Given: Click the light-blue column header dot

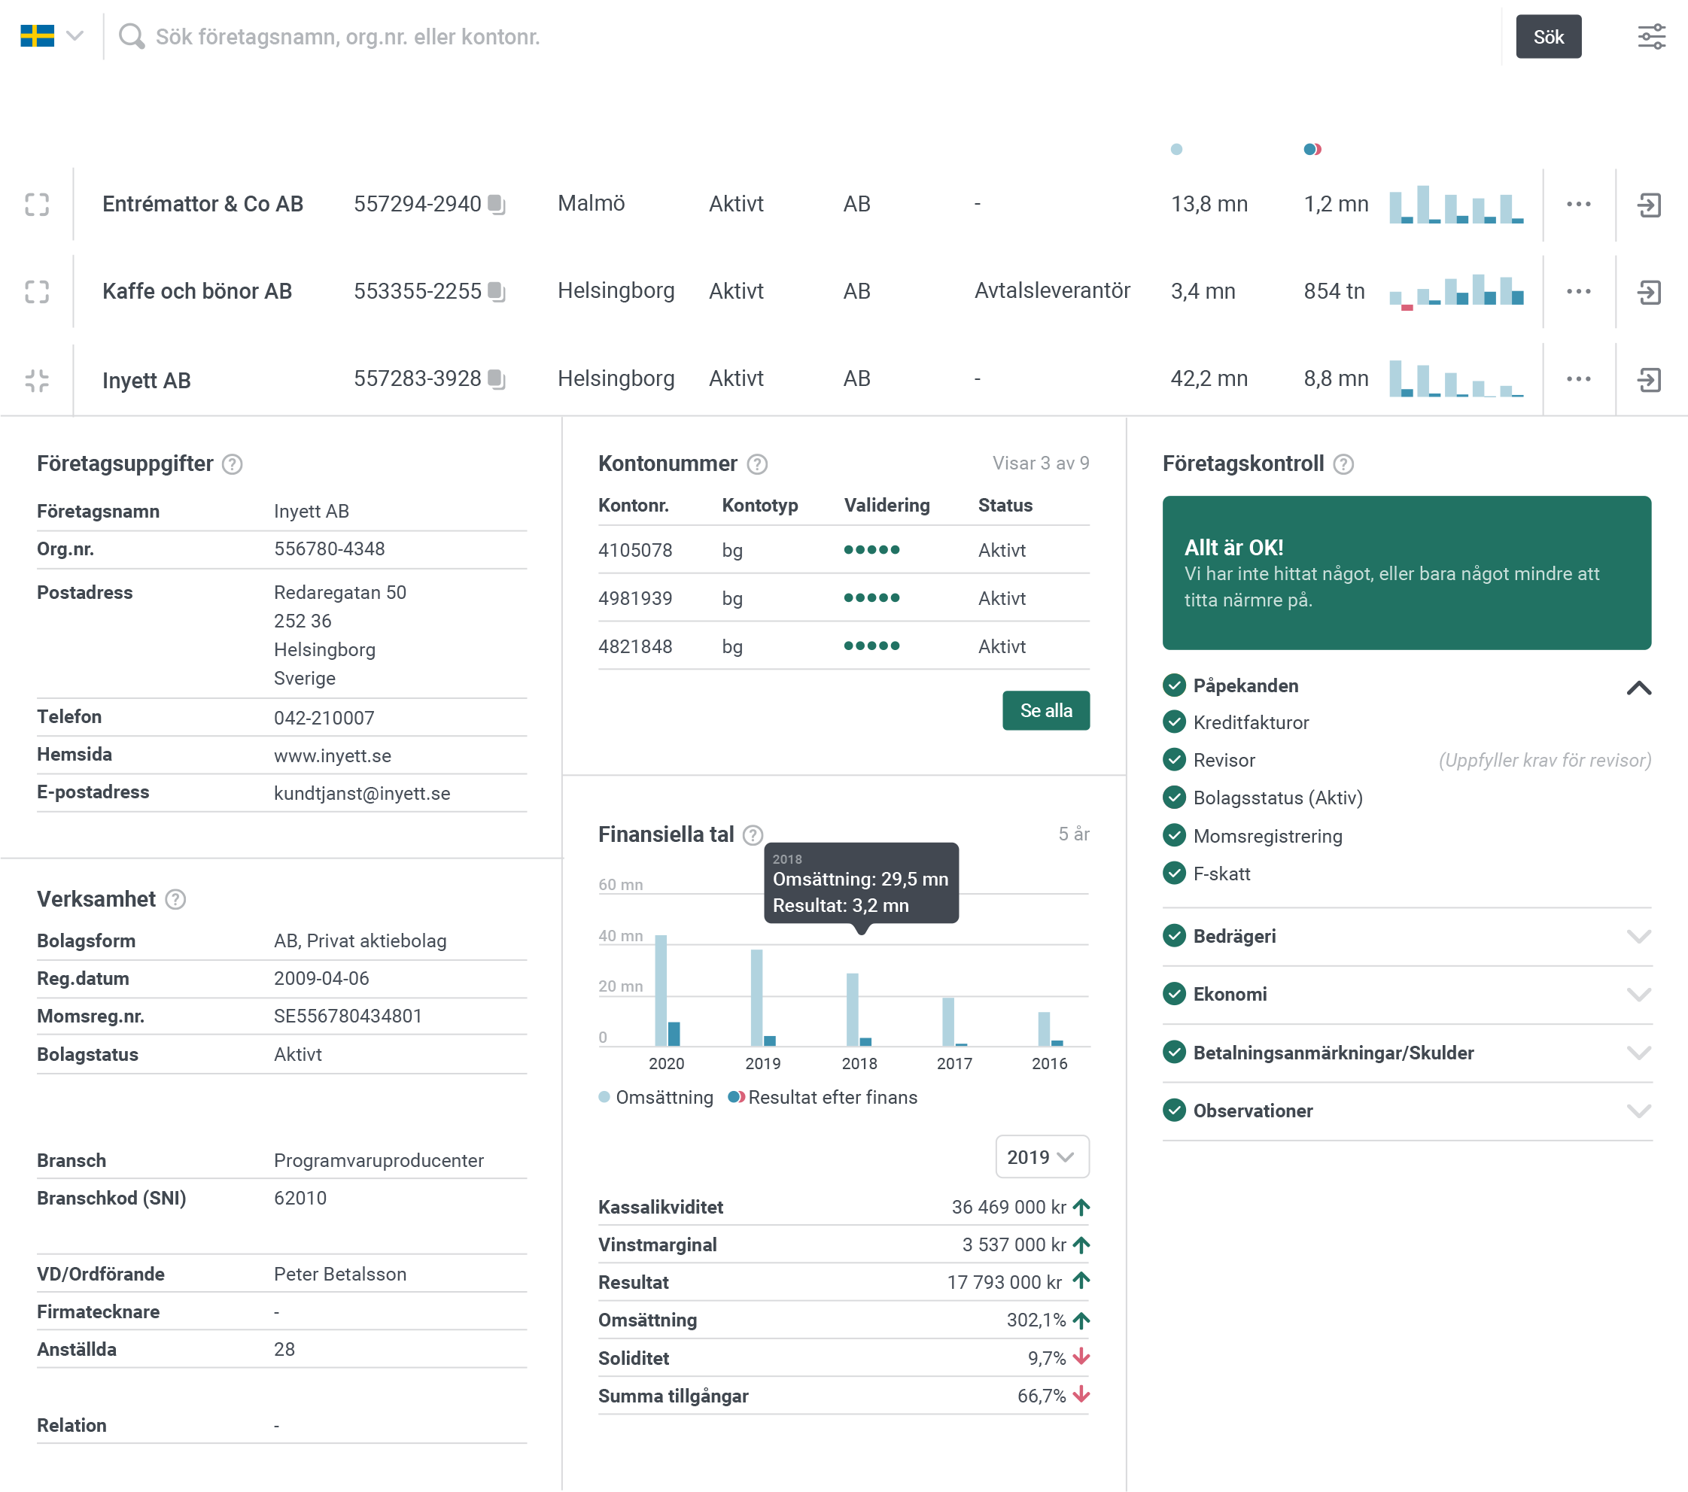Looking at the screenshot, I should (1176, 150).
